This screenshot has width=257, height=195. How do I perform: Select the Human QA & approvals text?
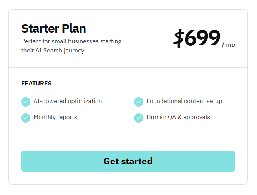coord(178,117)
